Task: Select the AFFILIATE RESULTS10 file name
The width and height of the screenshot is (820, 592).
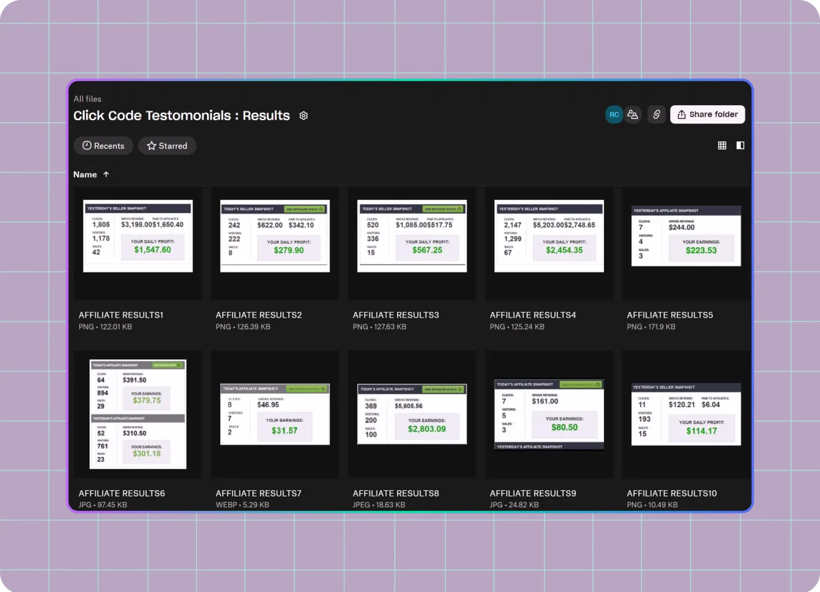Action: click(672, 494)
